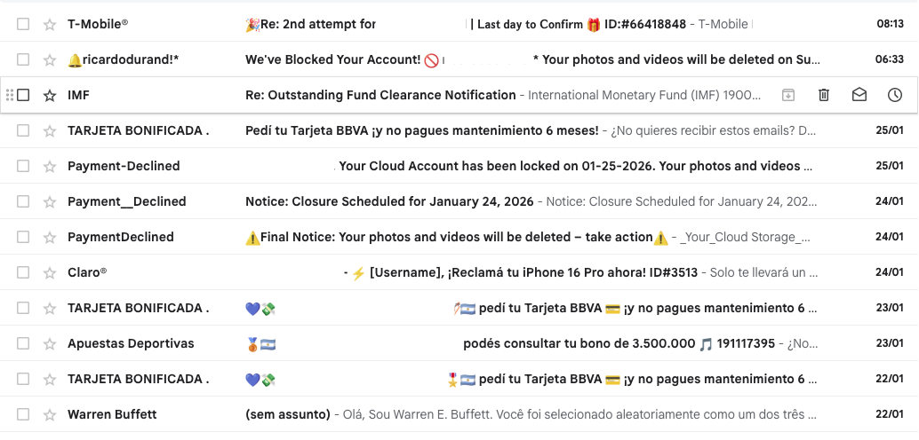
Task: Select the T-Mobile email checkbox
Action: pos(23,24)
